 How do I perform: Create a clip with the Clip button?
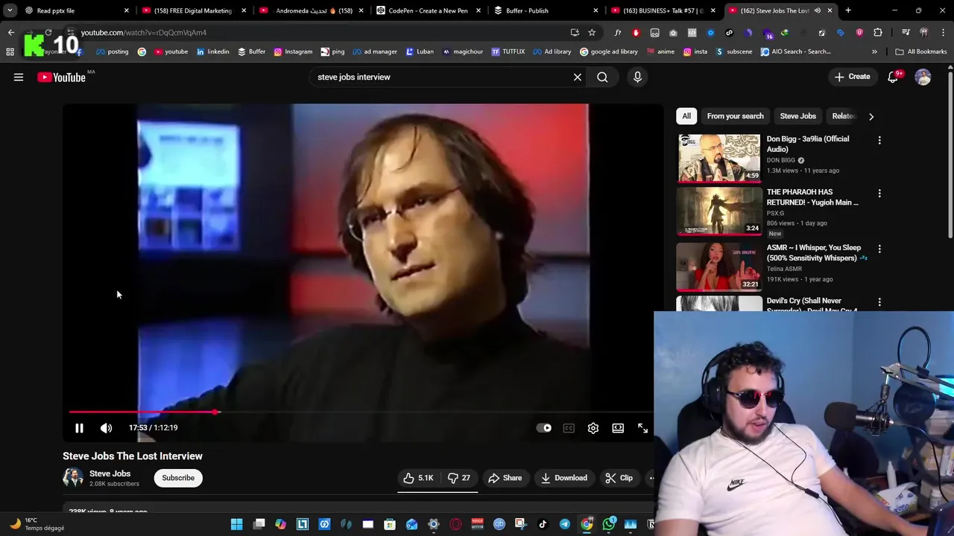619,478
